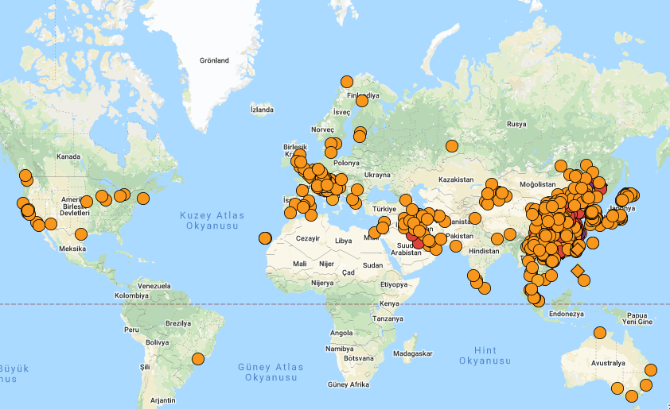The width and height of the screenshot is (670, 409).
Task: Click the marker on Australia's east coast
Action: pyautogui.click(x=652, y=369)
